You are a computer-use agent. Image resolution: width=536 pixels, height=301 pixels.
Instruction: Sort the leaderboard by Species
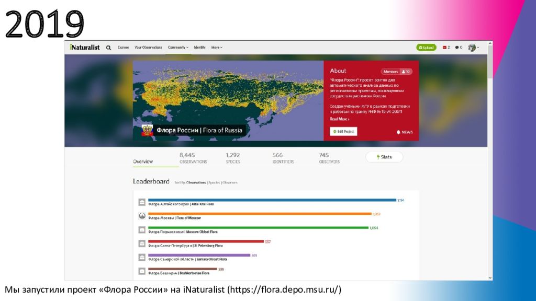click(x=214, y=182)
